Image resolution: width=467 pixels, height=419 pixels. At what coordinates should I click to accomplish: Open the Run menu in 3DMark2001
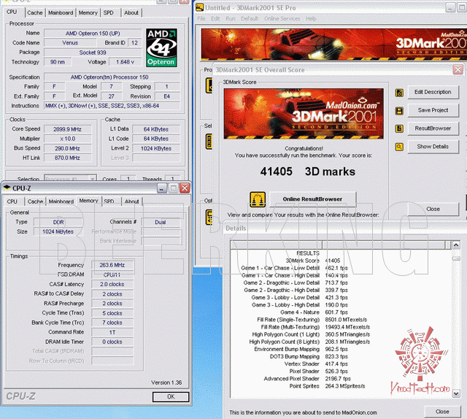click(231, 19)
